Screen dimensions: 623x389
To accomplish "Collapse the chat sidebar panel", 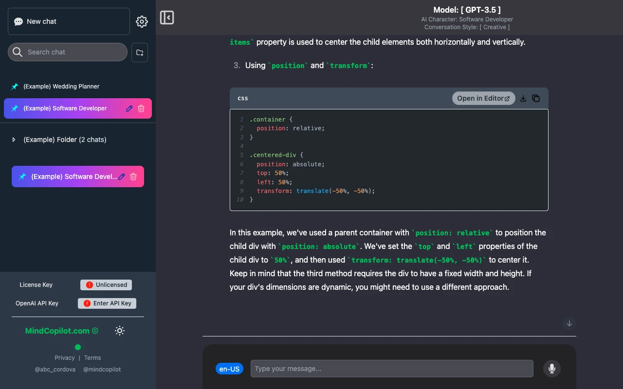I will pyautogui.click(x=167, y=18).
